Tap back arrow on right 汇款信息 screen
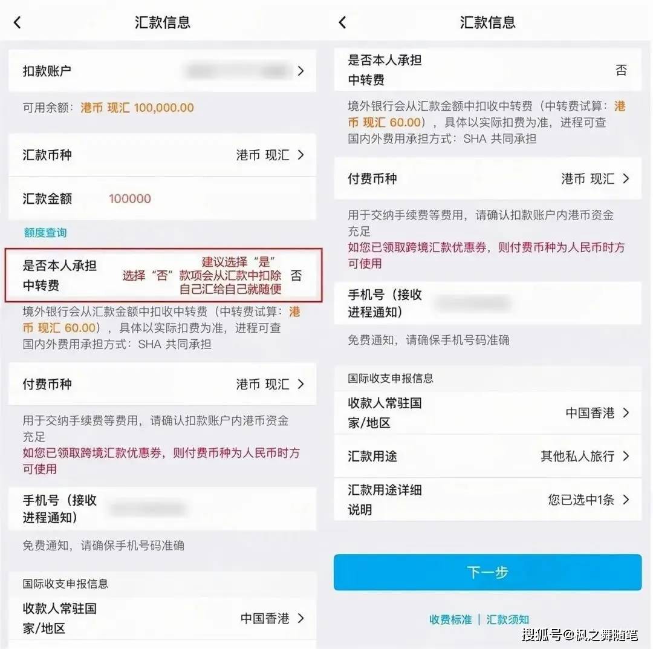 (x=342, y=22)
